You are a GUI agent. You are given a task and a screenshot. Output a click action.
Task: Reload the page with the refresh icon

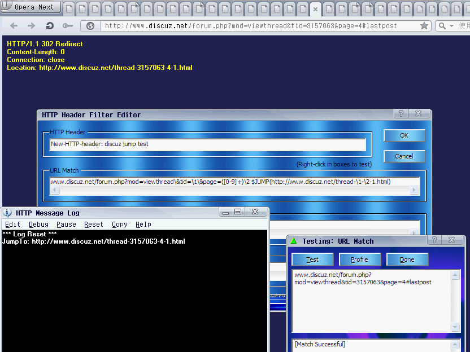50,26
